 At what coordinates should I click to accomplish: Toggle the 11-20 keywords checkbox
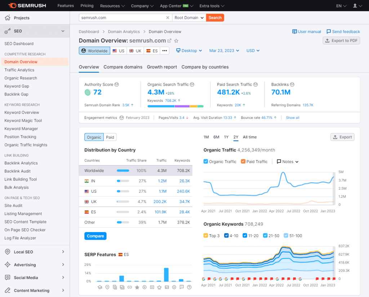point(245,236)
